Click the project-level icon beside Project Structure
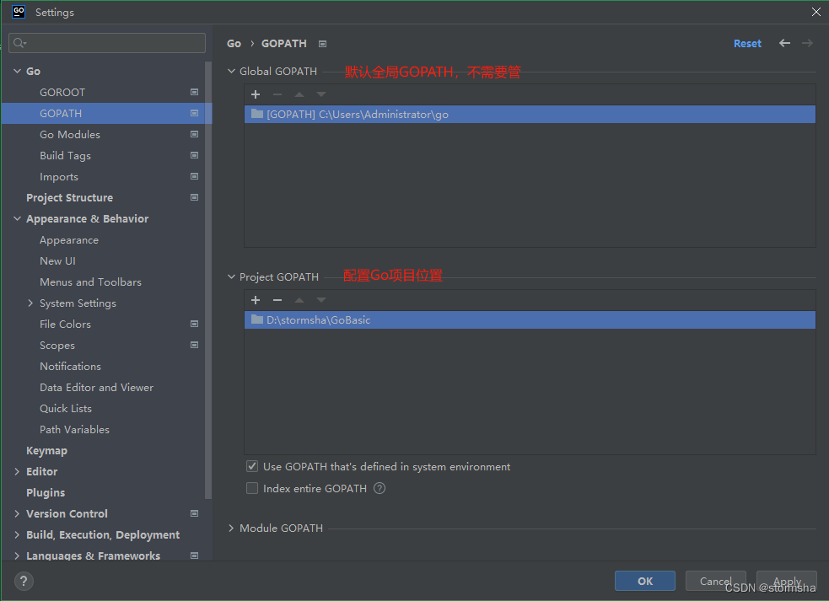Image resolution: width=829 pixels, height=601 pixels. pos(194,198)
